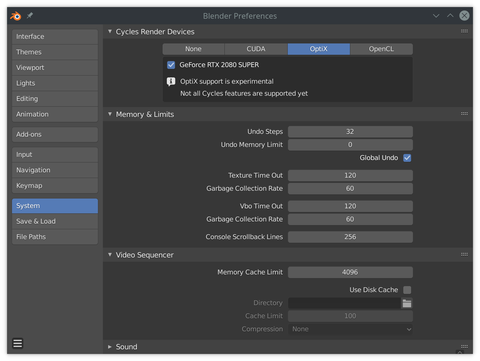Open the Keymap preferences section
Screen dimensions: 480x361
(55, 186)
